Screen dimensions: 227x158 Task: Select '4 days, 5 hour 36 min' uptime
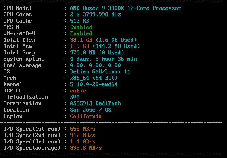(103, 59)
